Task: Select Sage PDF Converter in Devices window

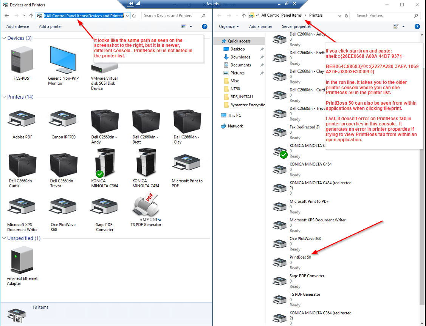Action: coord(105,207)
